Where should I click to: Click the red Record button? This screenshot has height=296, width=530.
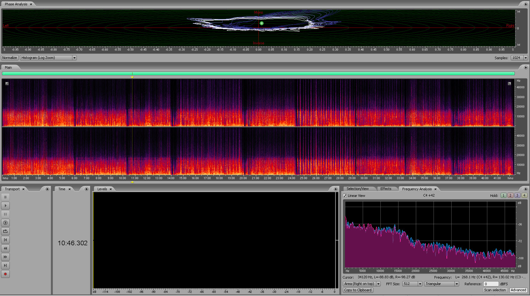tap(5, 274)
